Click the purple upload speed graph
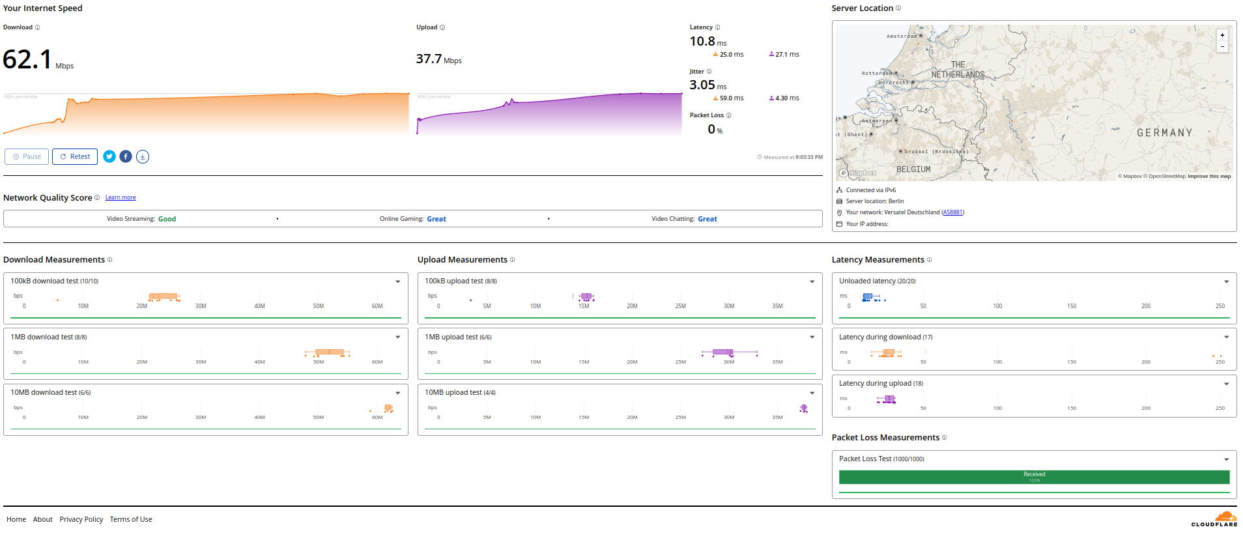Viewport: 1243px width, 542px height. pos(550,114)
